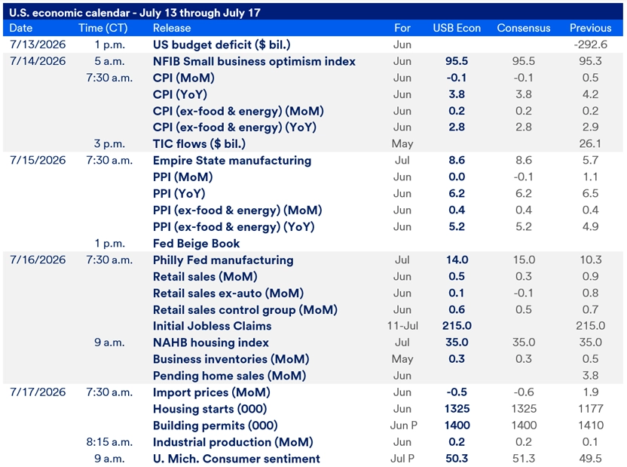This screenshot has height=467, width=627.
Task: Click PPI ex-food YoY previous value 4.9
Action: 590,227
